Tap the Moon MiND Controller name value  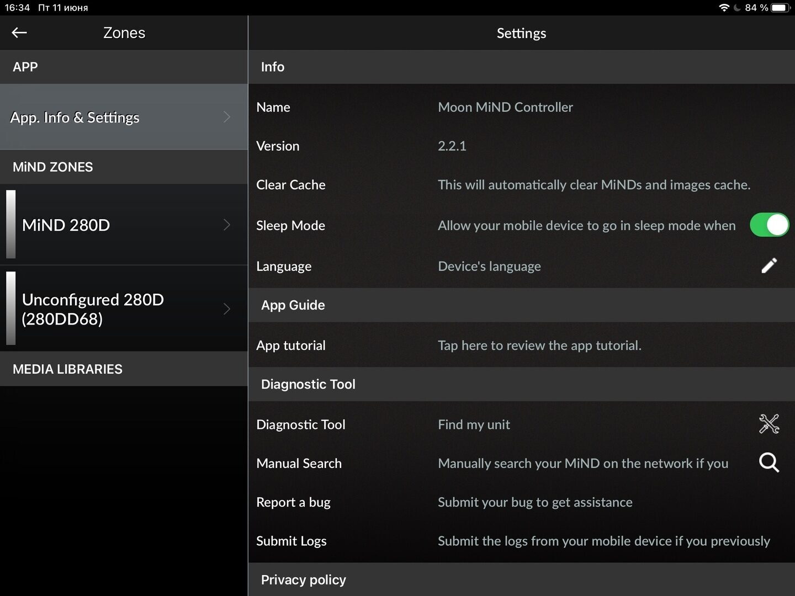(505, 107)
